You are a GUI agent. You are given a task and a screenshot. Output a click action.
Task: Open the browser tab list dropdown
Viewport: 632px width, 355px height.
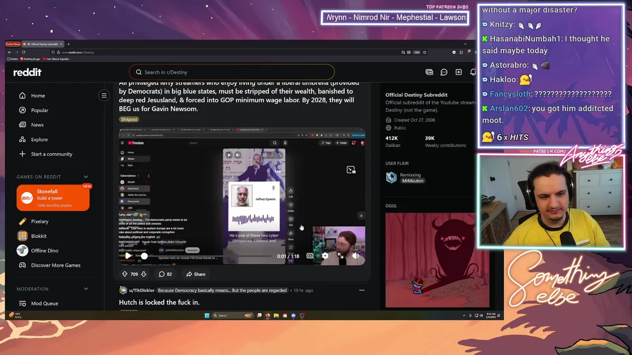[465, 44]
